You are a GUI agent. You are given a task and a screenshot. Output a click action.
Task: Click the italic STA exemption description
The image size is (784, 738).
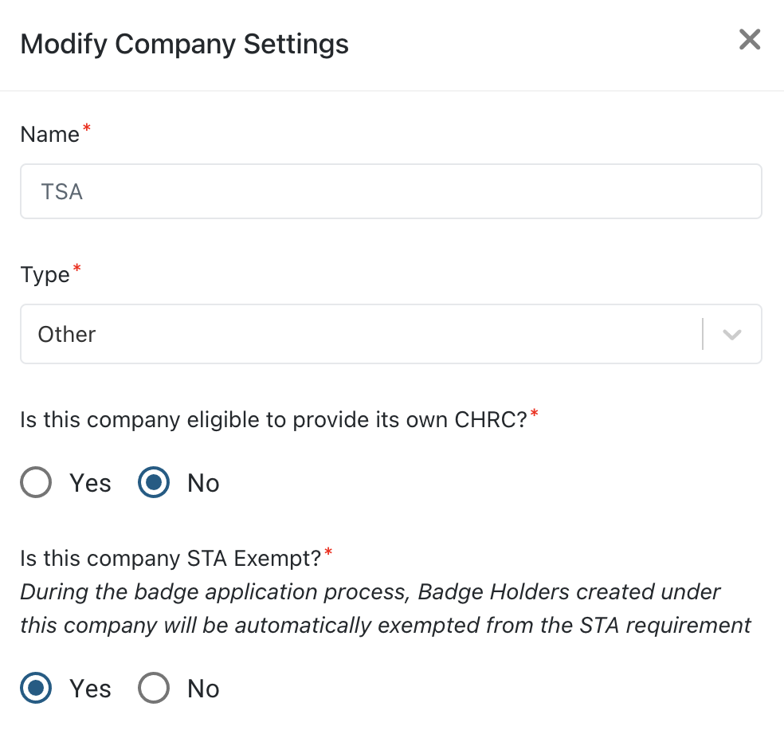click(x=386, y=609)
